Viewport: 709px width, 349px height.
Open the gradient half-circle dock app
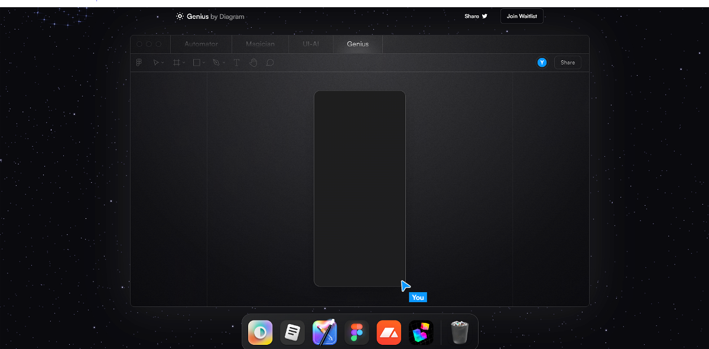tap(260, 332)
